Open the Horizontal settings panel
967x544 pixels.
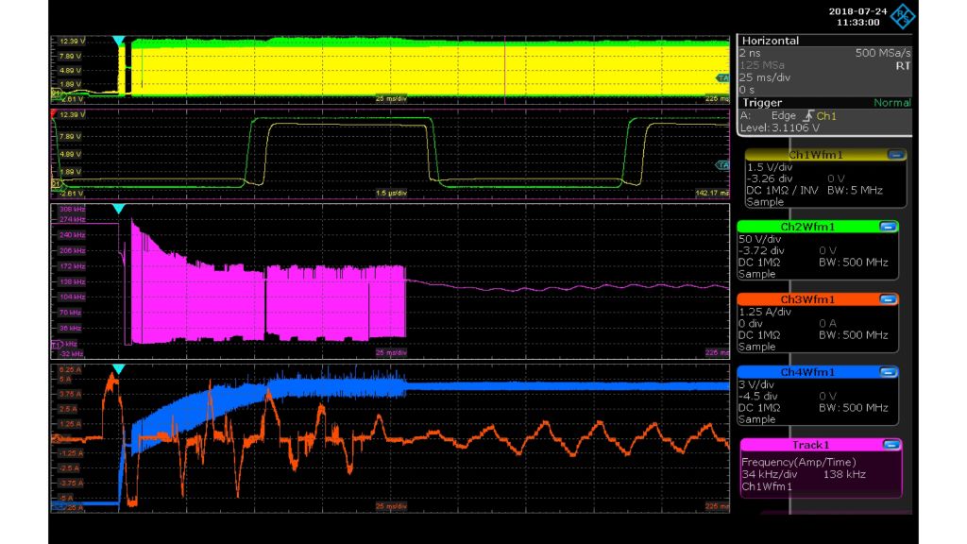771,42
